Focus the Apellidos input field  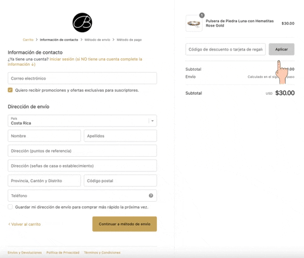120,136
